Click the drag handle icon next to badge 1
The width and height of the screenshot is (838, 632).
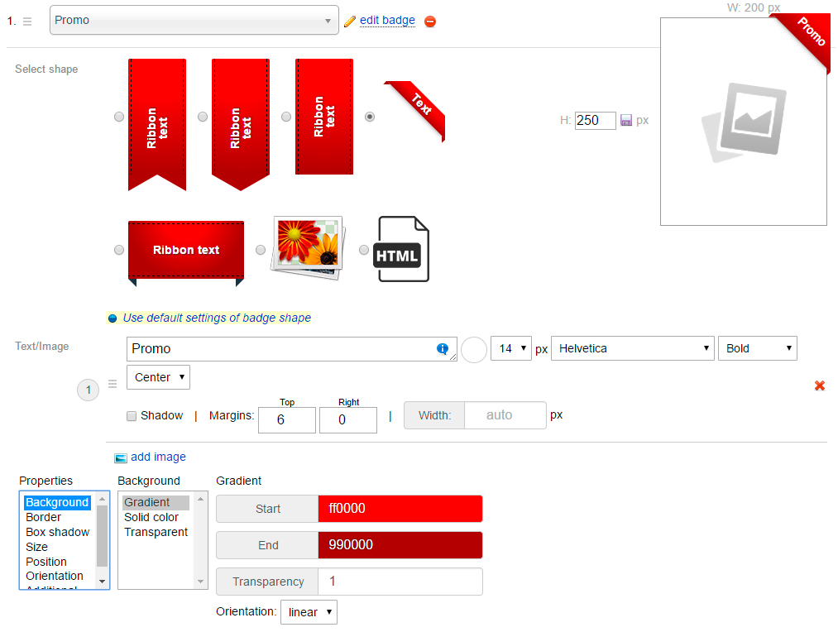tap(27, 22)
